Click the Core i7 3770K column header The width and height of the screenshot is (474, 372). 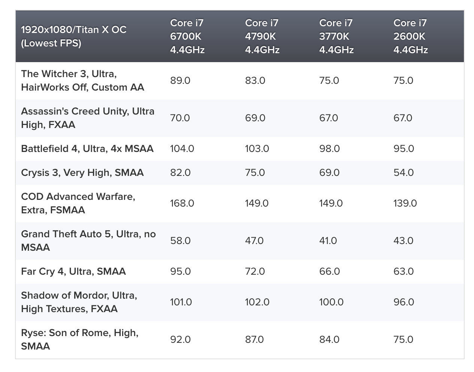click(x=336, y=36)
